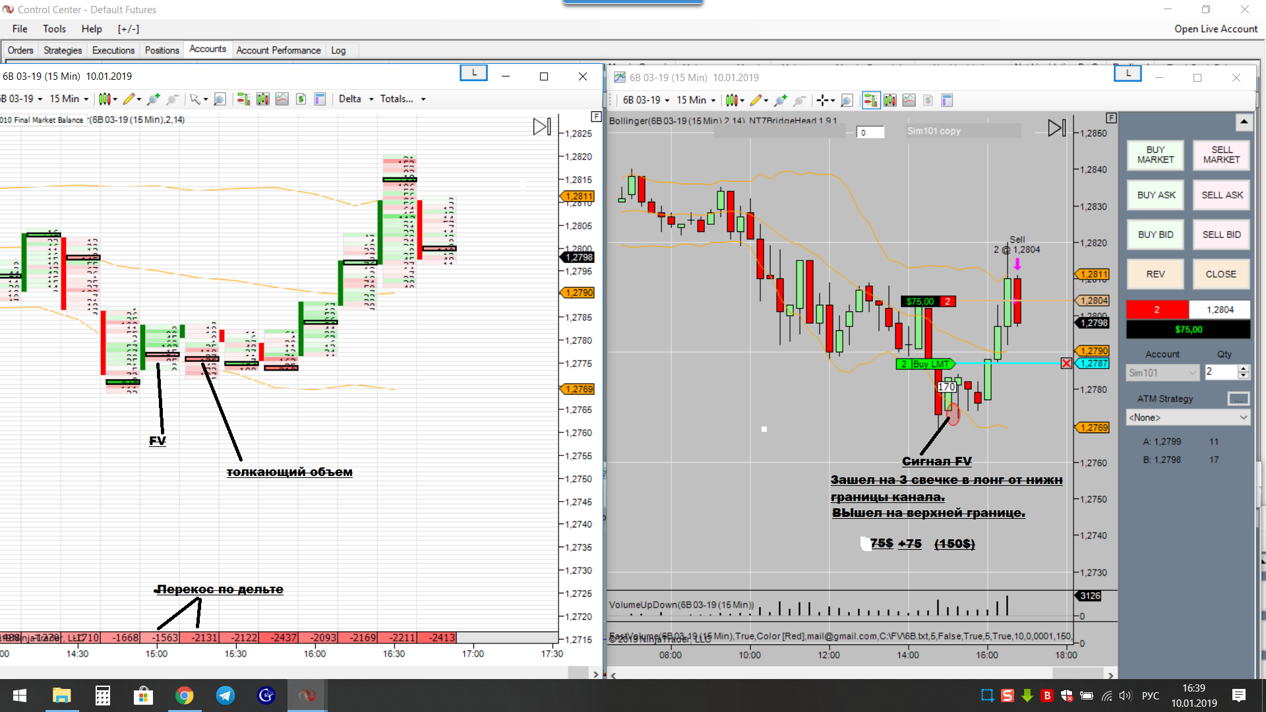Image resolution: width=1266 pixels, height=712 pixels.
Task: Toggle the F button on the right chart's price axis
Action: [x=1111, y=117]
